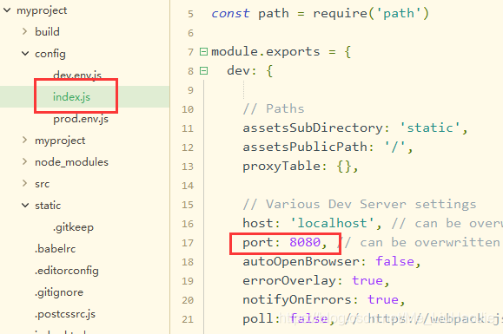Click the '// Paths' comment

coord(274,109)
